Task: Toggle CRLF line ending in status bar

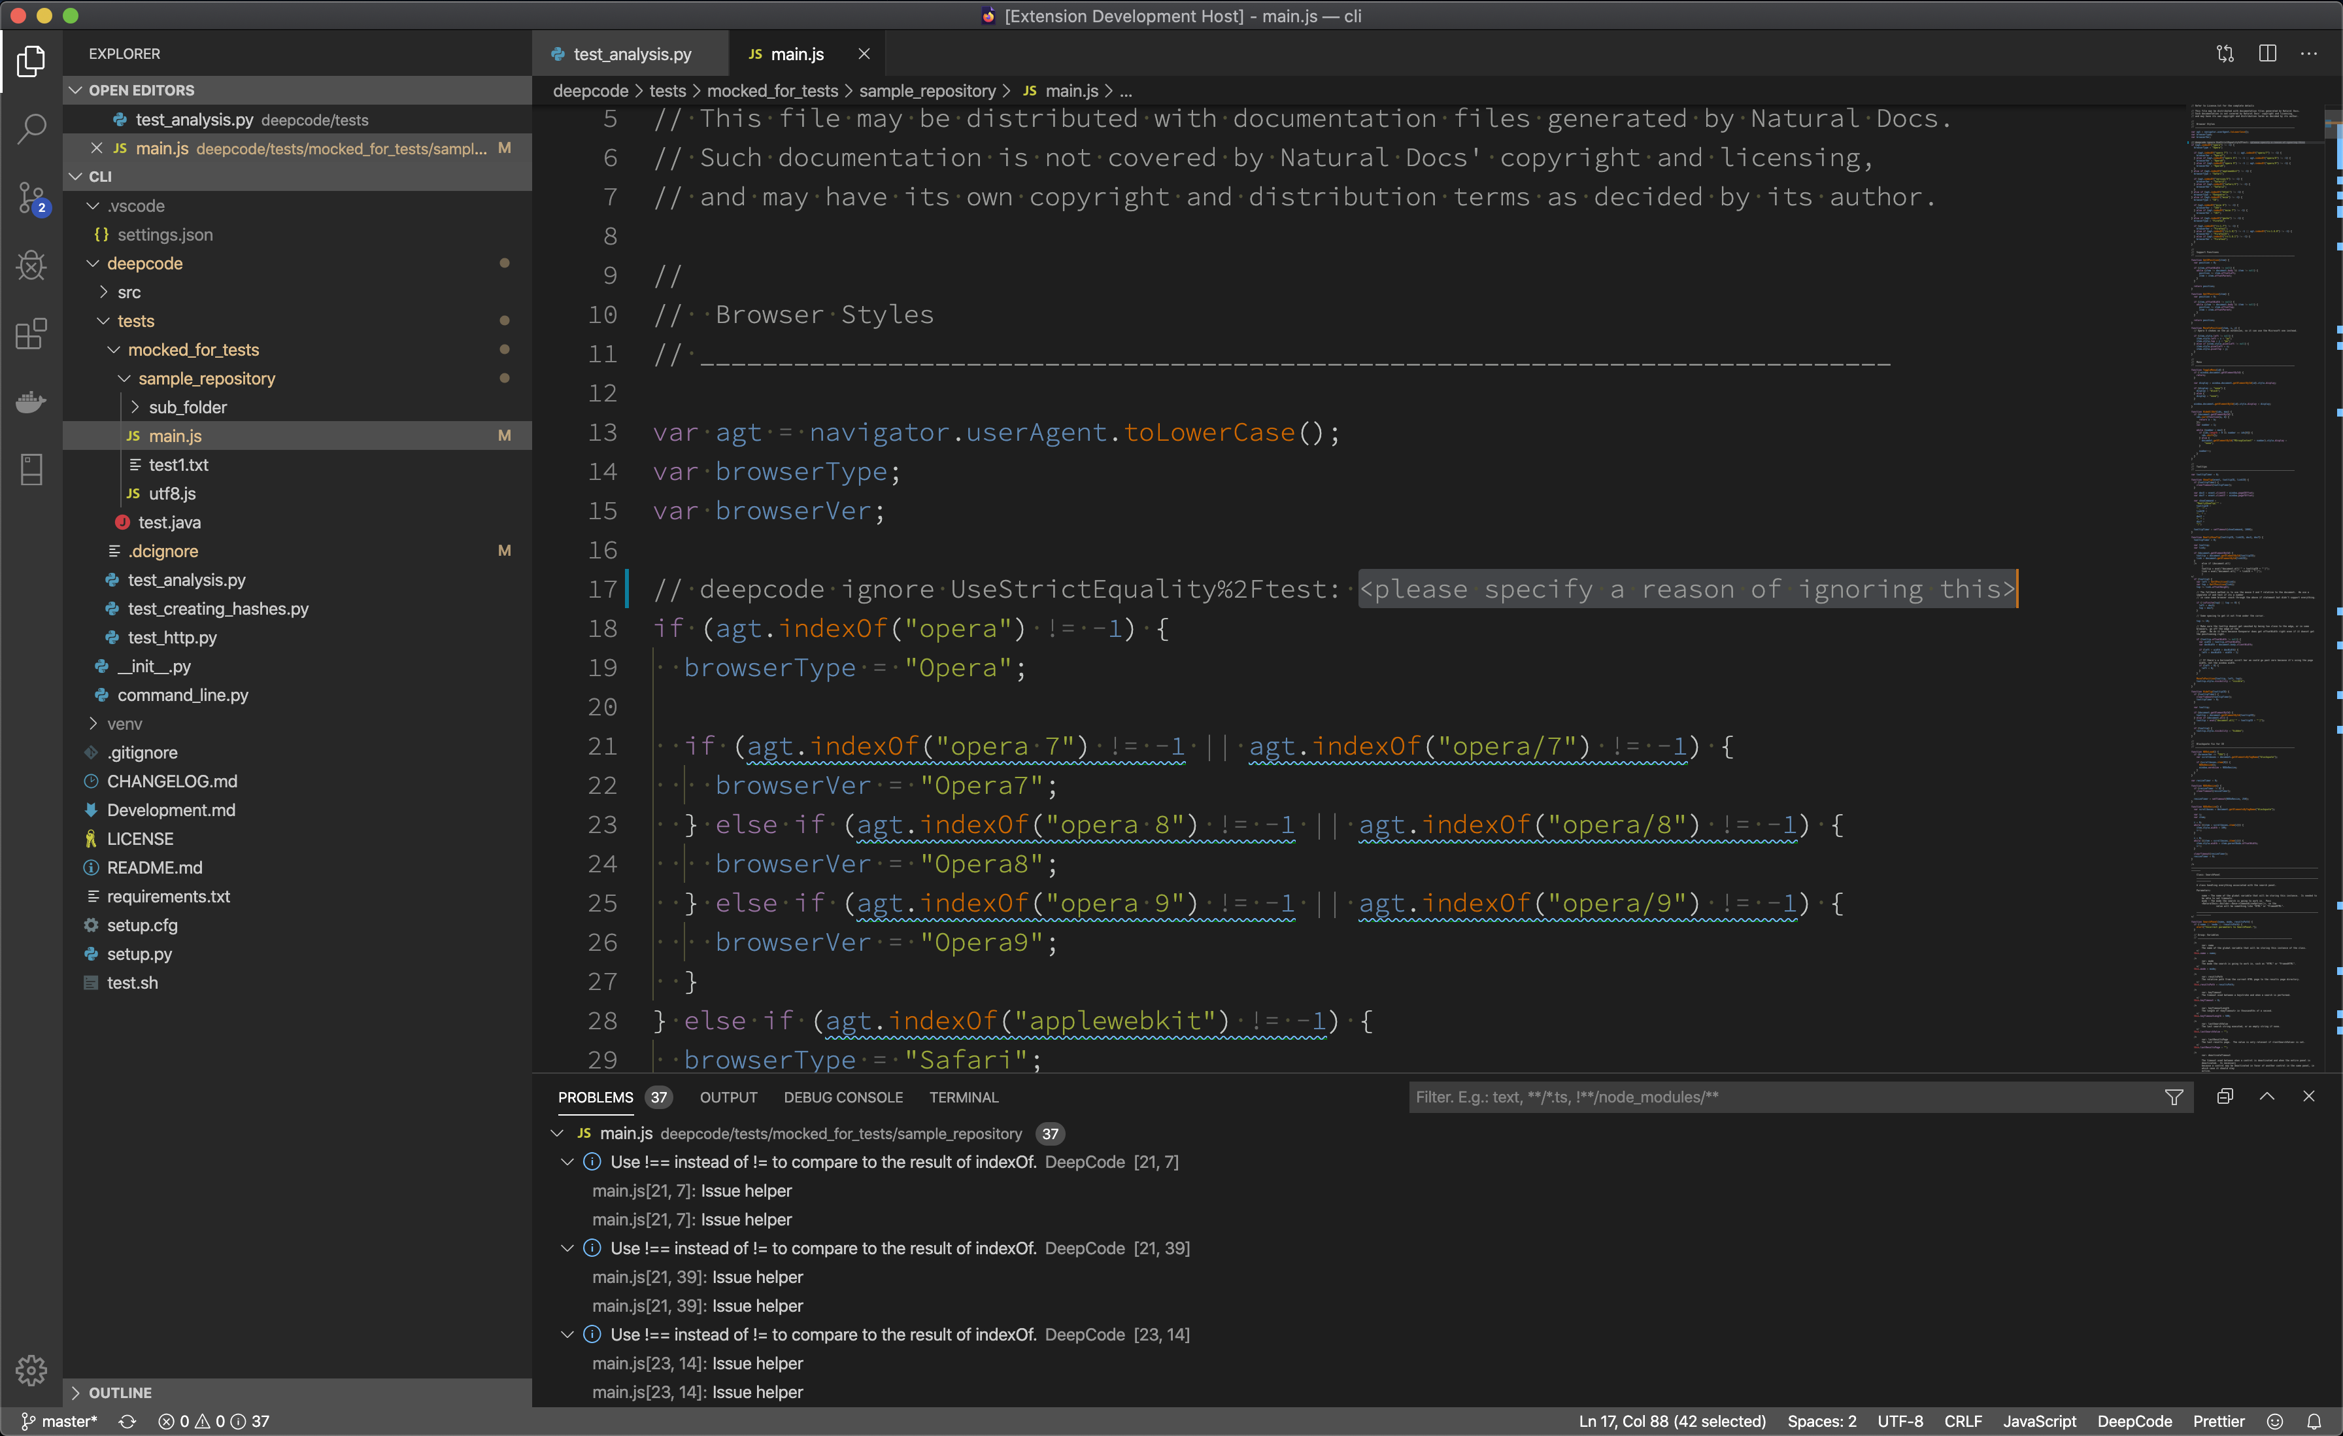Action: point(1963,1422)
